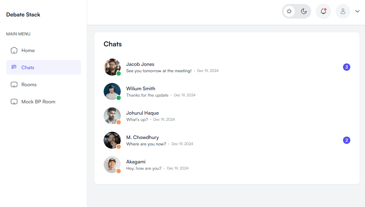365x207 pixels.
Task: Open the Debate Stack logo link
Action: coord(23,15)
